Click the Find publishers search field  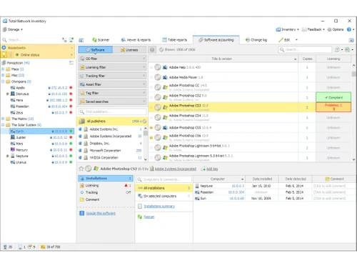(x=112, y=111)
